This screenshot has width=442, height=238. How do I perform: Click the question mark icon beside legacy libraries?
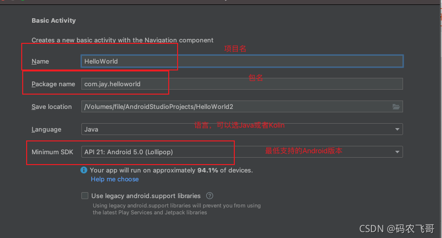pos(210,196)
